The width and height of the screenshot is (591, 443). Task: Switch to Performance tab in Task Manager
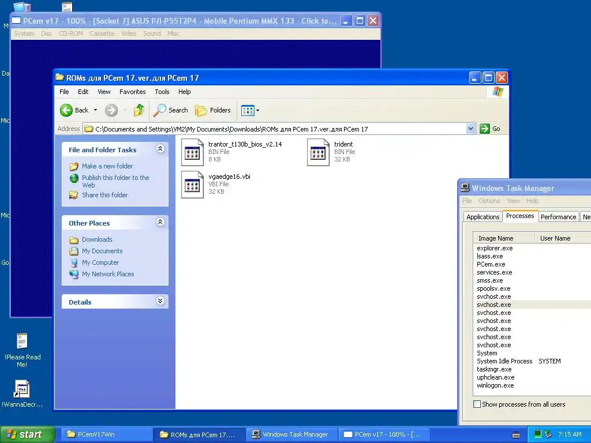tap(558, 217)
